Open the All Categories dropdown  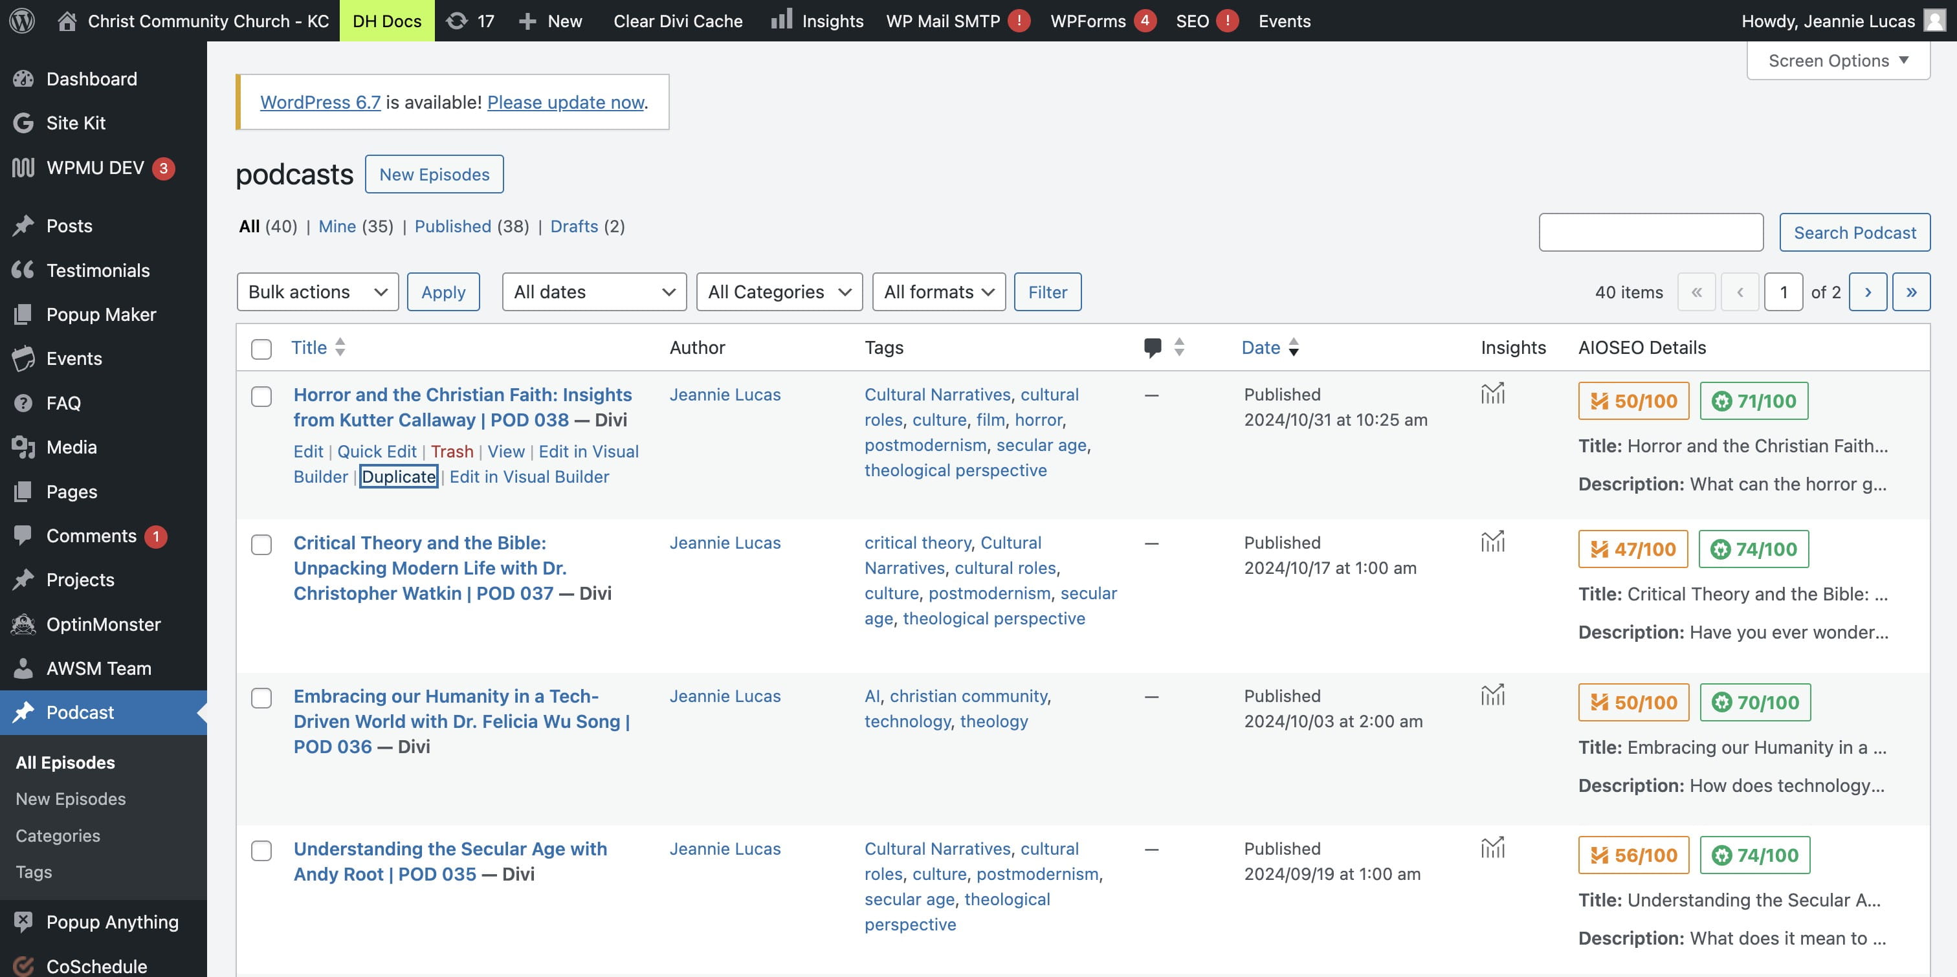click(x=779, y=292)
